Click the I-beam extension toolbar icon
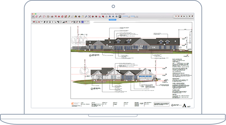The image size is (226, 125). tap(52, 22)
